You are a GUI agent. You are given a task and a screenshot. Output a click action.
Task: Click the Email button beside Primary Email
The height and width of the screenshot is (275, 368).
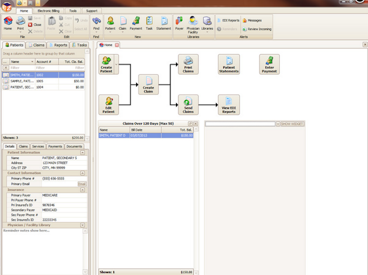(82, 184)
